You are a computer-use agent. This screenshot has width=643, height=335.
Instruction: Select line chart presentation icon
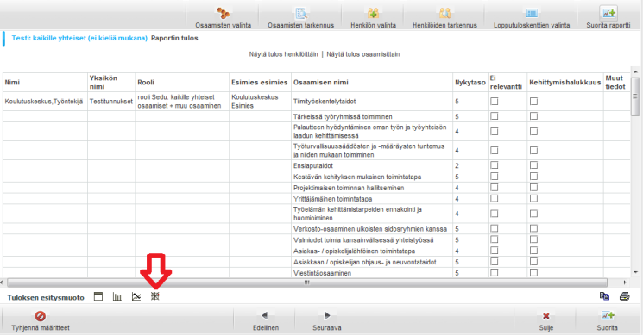(x=136, y=296)
